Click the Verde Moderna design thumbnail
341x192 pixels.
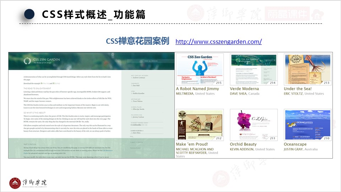coord(254,69)
